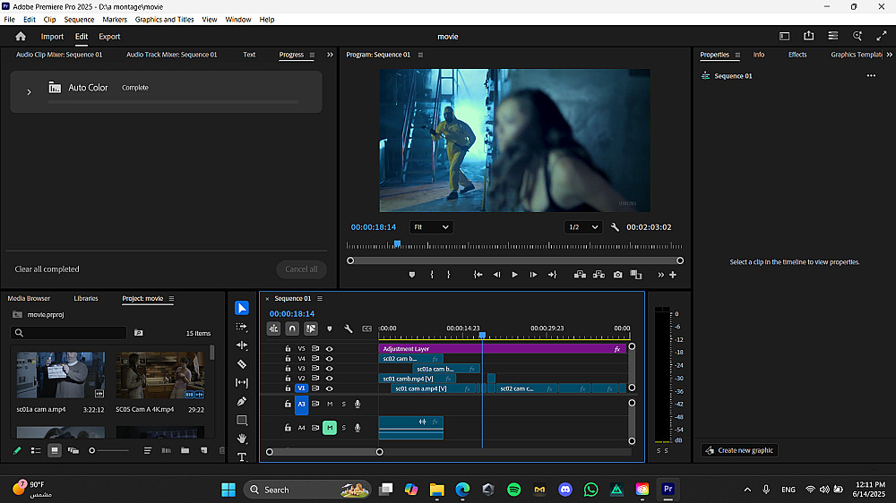
Task: Open the Fit zoom level dropdown
Action: (x=431, y=227)
